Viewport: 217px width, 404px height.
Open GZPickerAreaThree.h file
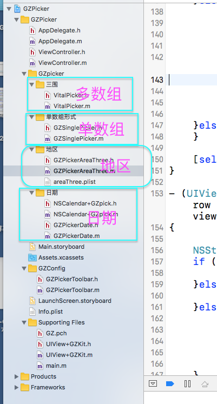tap(83, 160)
